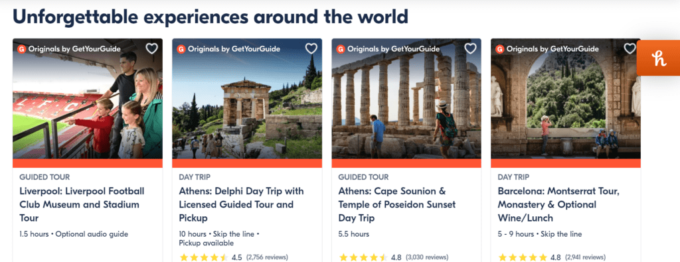
Task: Click 2,941 reviews on the Montserrat card
Action: (x=586, y=257)
